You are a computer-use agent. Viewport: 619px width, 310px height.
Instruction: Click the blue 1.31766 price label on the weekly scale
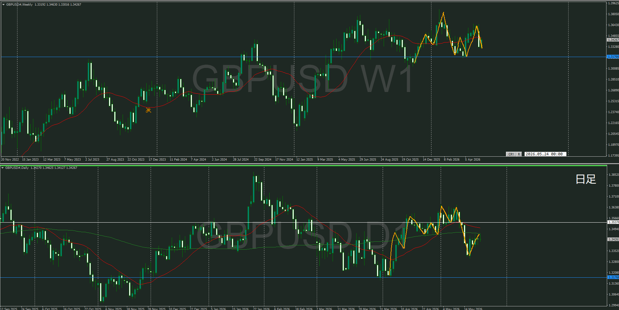613,57
